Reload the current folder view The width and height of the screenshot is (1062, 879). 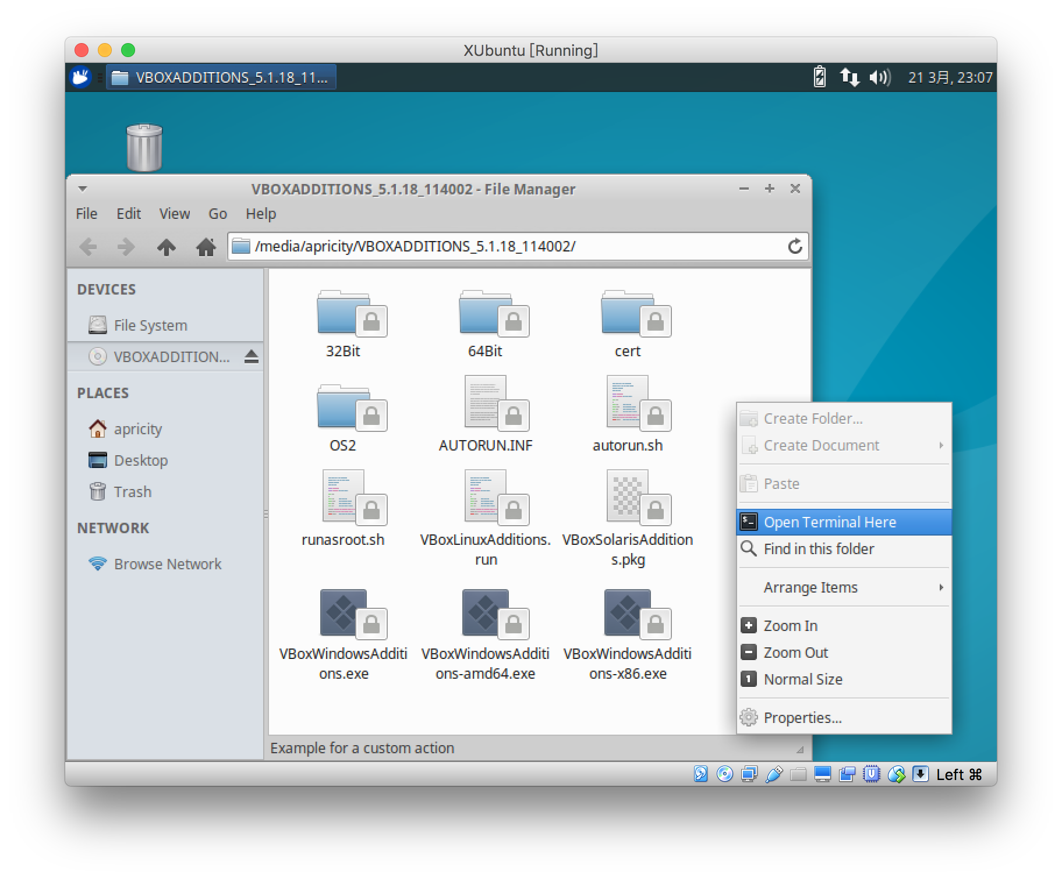[795, 247]
